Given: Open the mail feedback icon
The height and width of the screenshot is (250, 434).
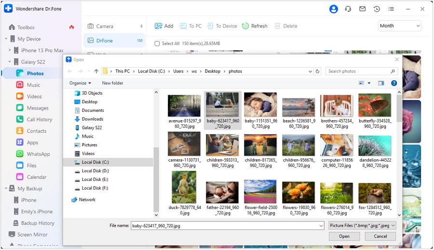Looking at the screenshot, I should coord(362,9).
